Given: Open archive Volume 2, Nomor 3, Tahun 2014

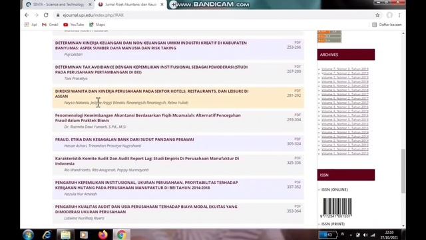Looking at the screenshot, I should [345, 132].
